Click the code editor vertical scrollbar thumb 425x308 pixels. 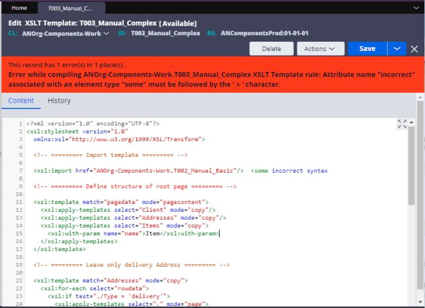click(x=411, y=165)
